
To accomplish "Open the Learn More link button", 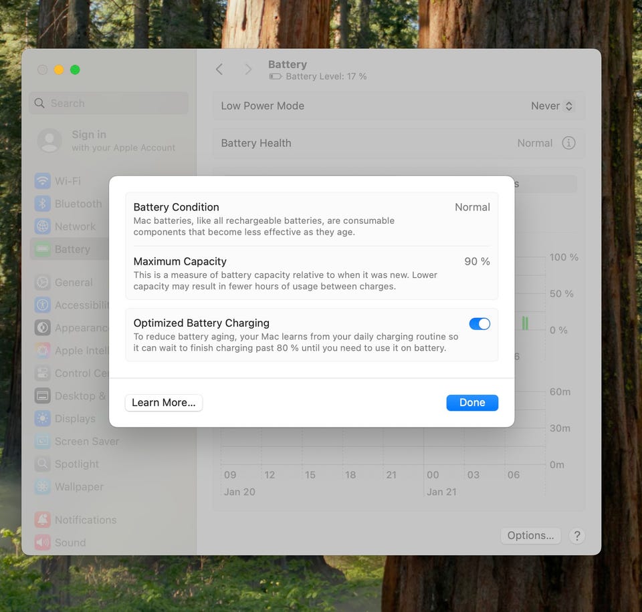I will coord(164,402).
